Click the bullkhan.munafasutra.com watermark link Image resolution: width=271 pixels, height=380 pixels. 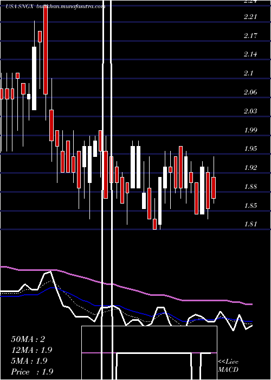click(70, 7)
